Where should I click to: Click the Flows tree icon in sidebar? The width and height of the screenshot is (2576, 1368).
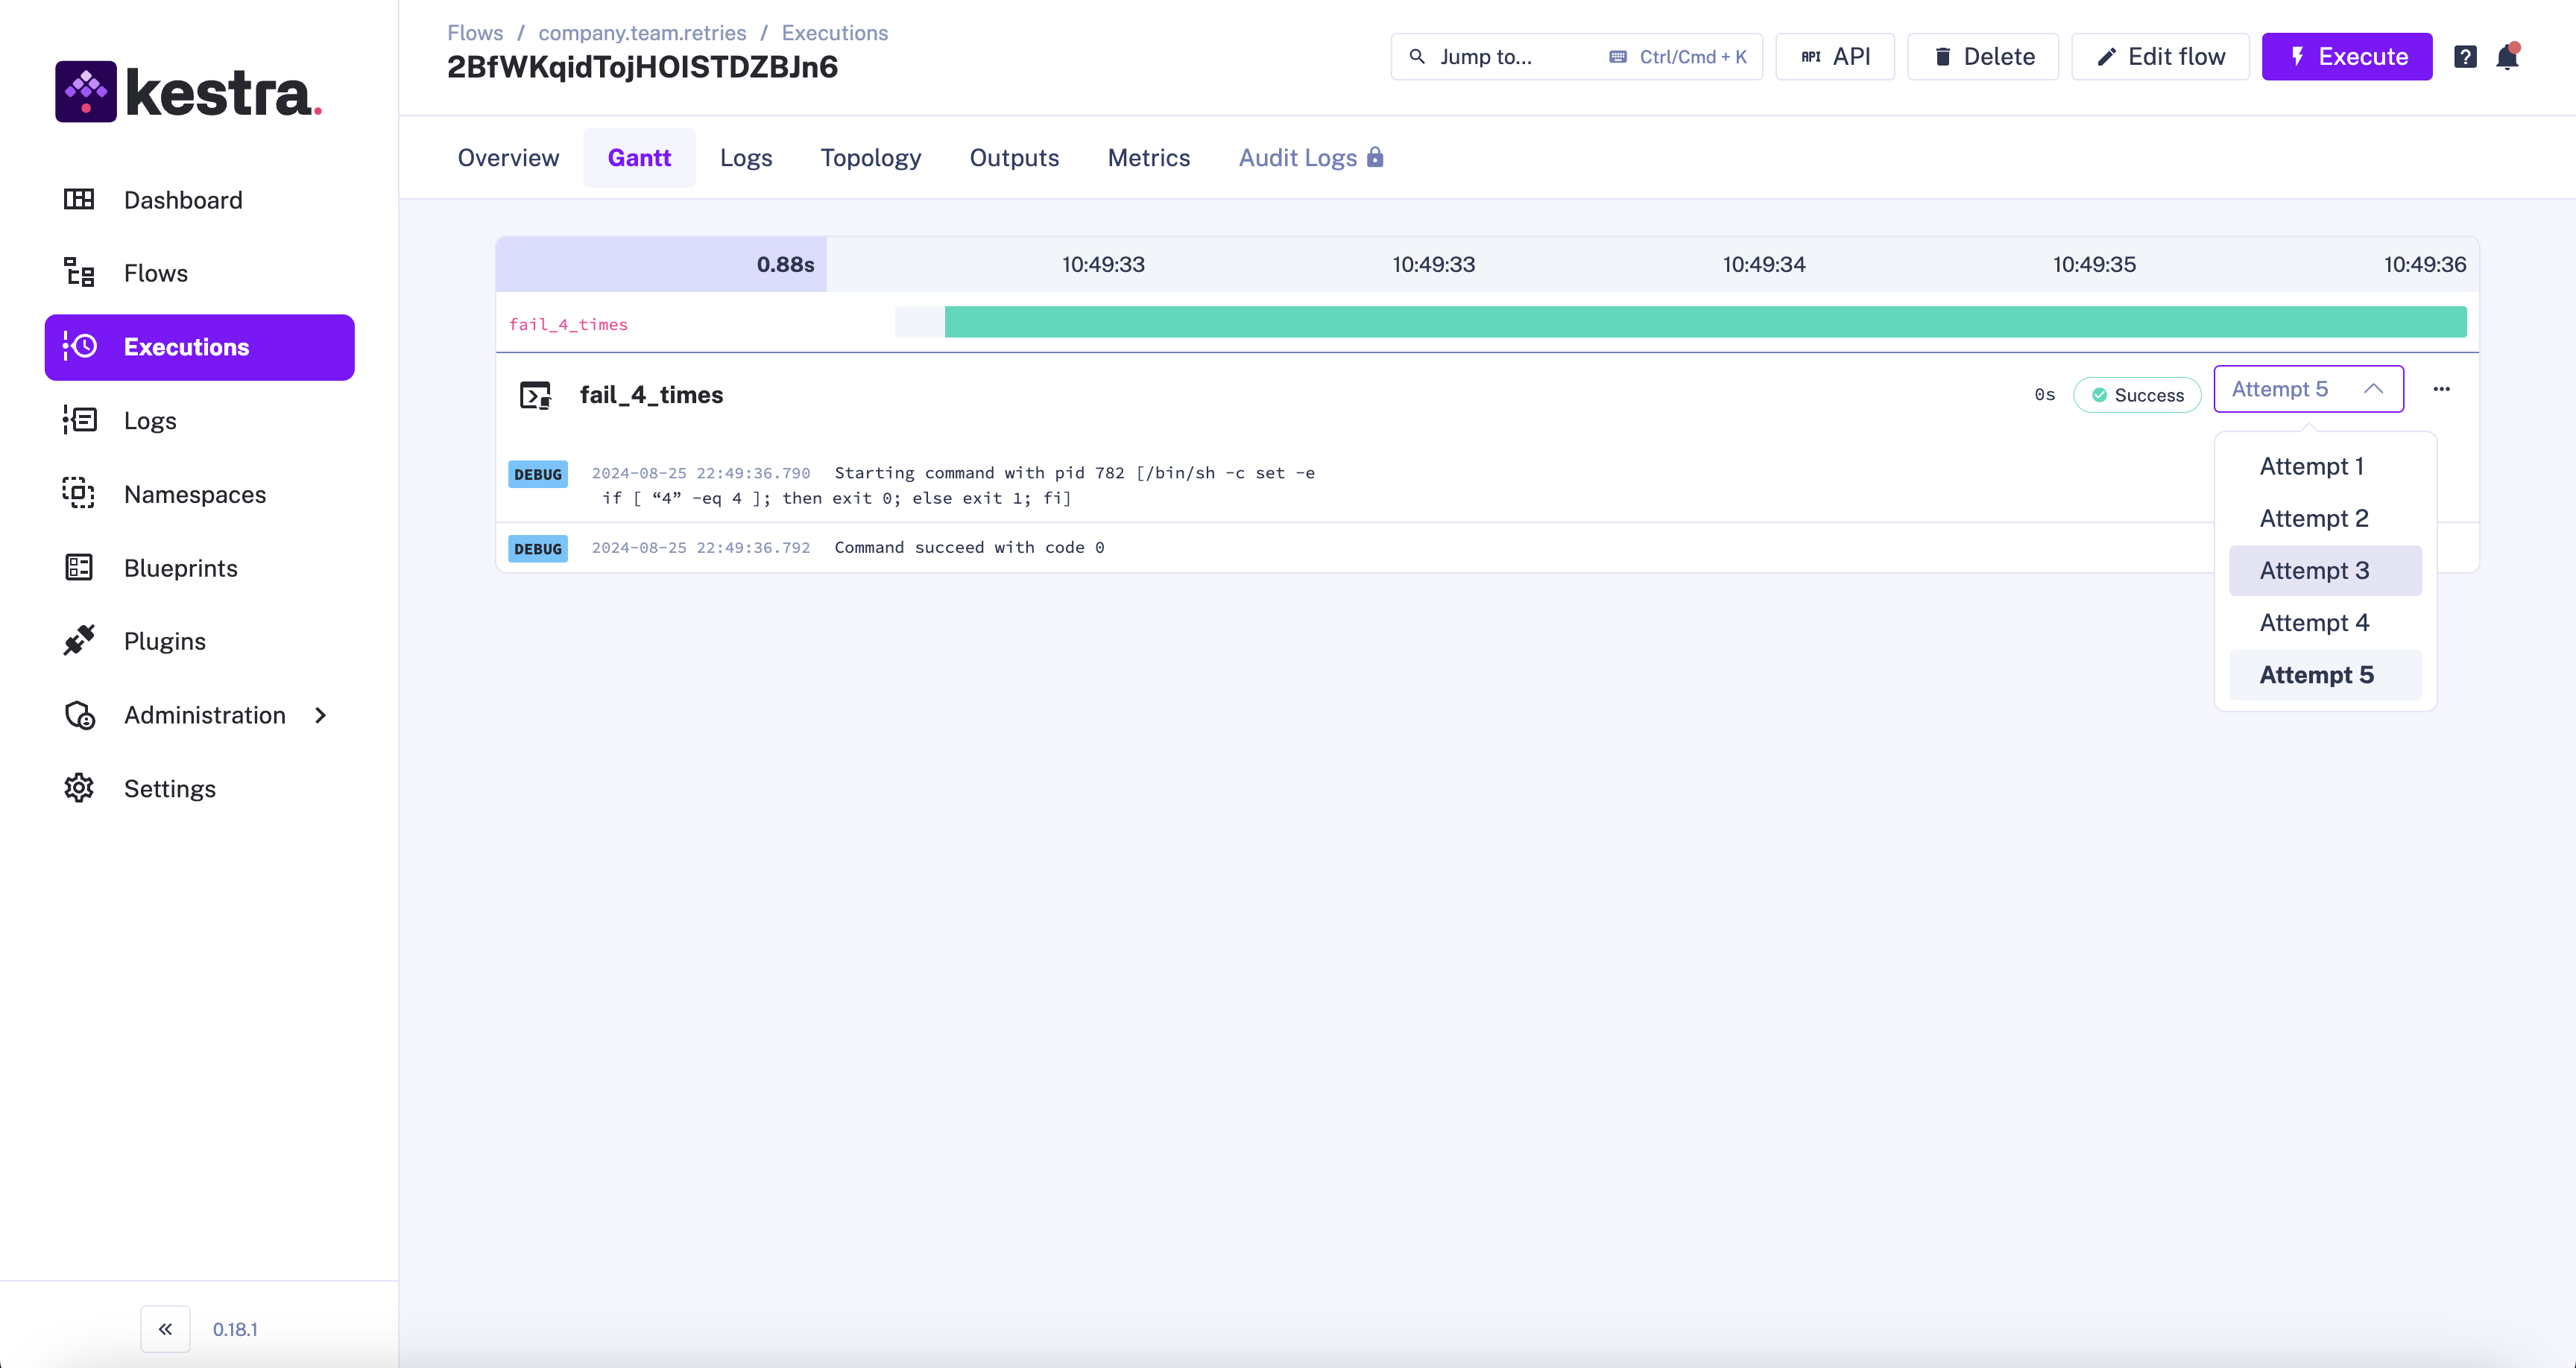pos(79,273)
